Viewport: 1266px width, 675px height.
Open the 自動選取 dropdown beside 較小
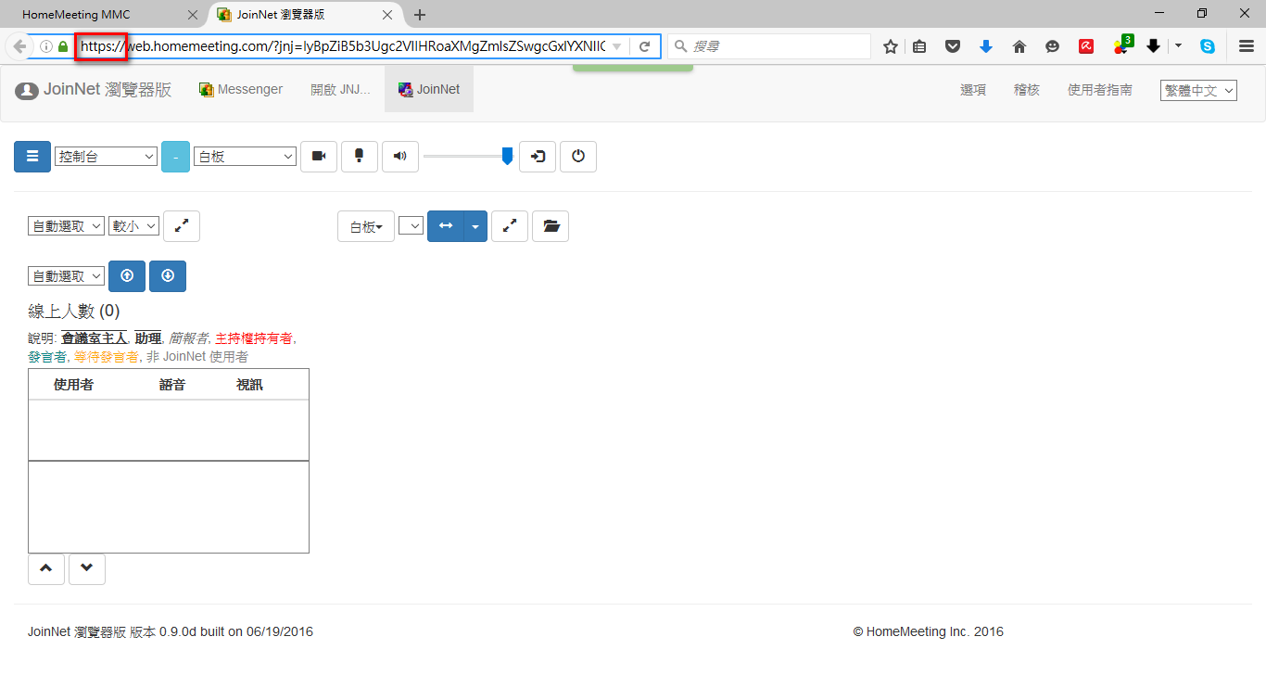(x=66, y=226)
